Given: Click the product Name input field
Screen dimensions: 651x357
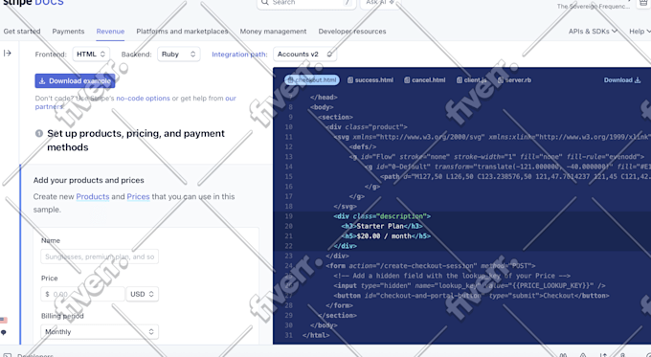Looking at the screenshot, I should pyautogui.click(x=100, y=257).
